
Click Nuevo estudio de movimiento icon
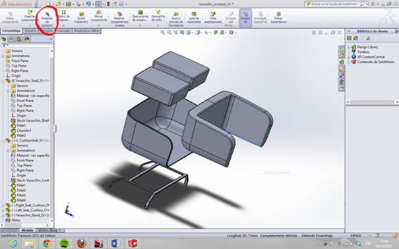(176, 19)
